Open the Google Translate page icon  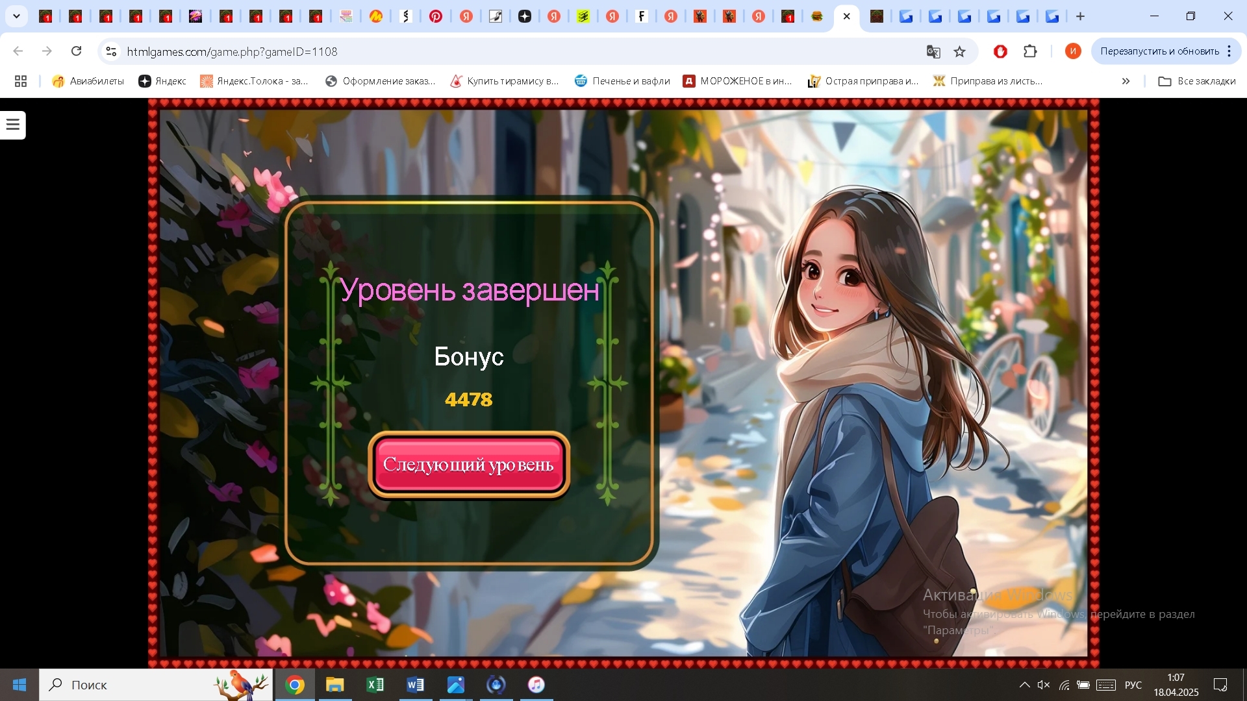(x=933, y=51)
